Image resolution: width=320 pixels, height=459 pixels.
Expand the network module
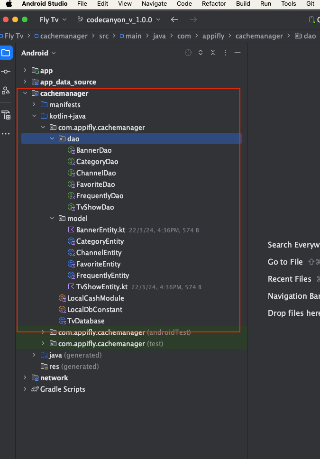[26, 378]
